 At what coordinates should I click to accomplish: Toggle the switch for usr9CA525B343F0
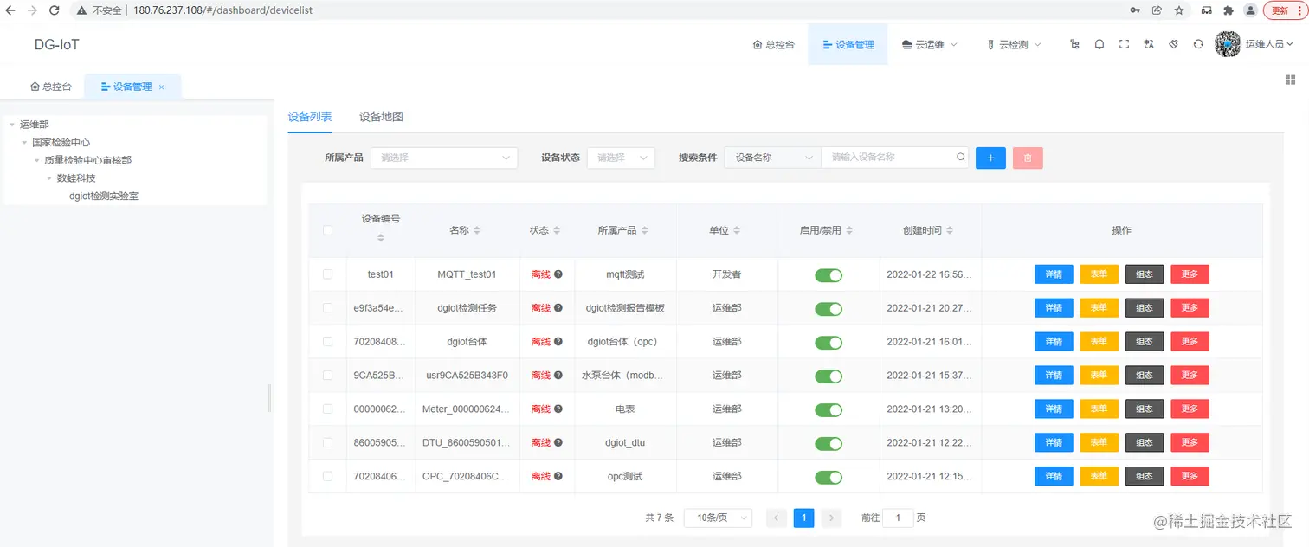(829, 376)
